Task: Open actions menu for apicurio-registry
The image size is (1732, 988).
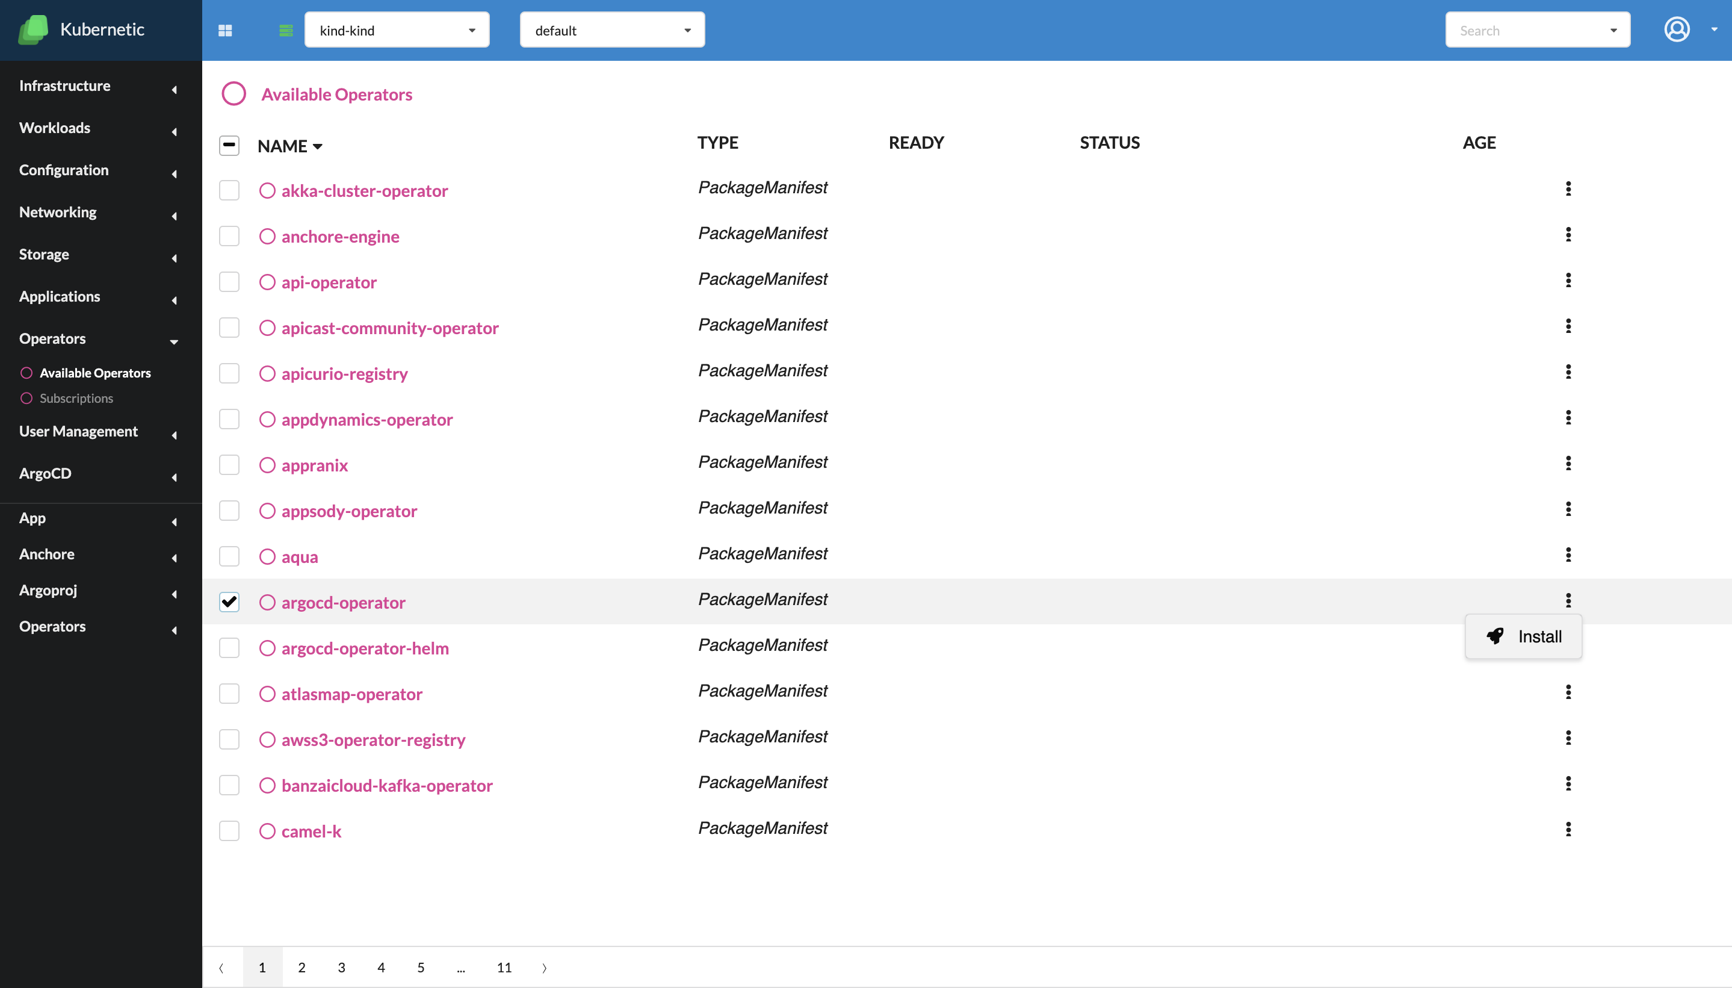Action: [1568, 371]
